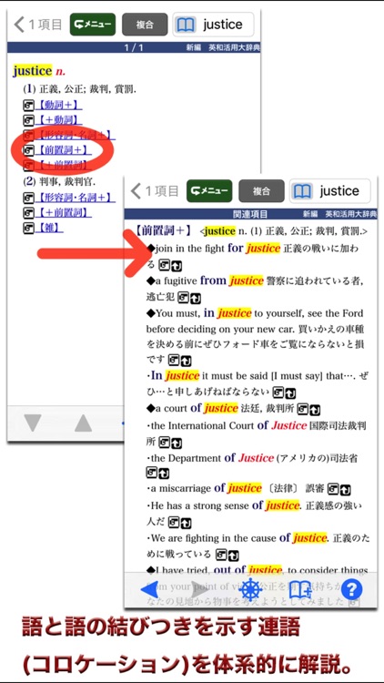The height and width of the screenshot is (683, 384).
Task: Open the jump icon after 'a fugitive from justice'
Action: click(x=184, y=298)
